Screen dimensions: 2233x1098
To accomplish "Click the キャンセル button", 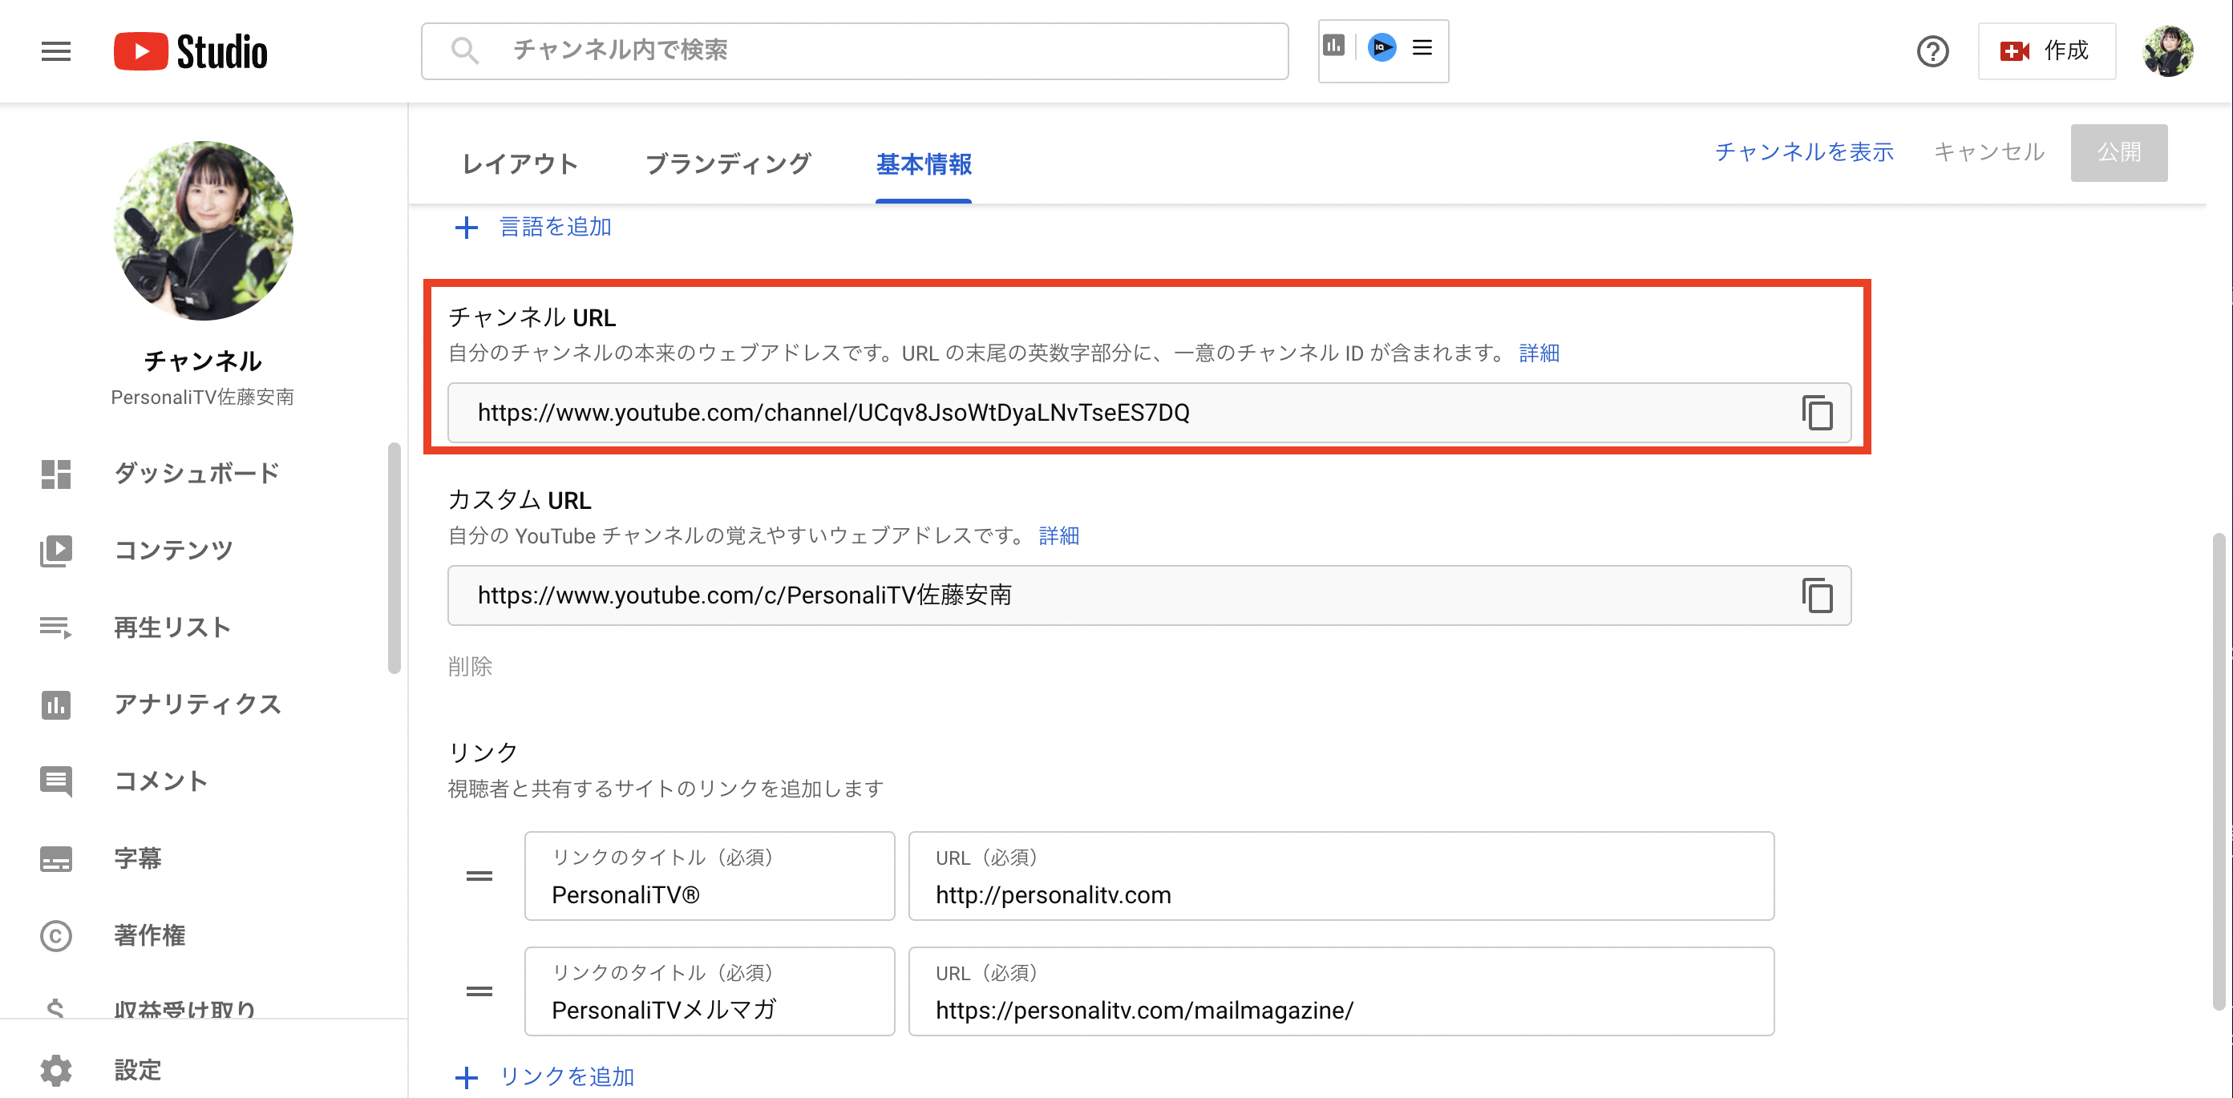I will tap(1988, 151).
